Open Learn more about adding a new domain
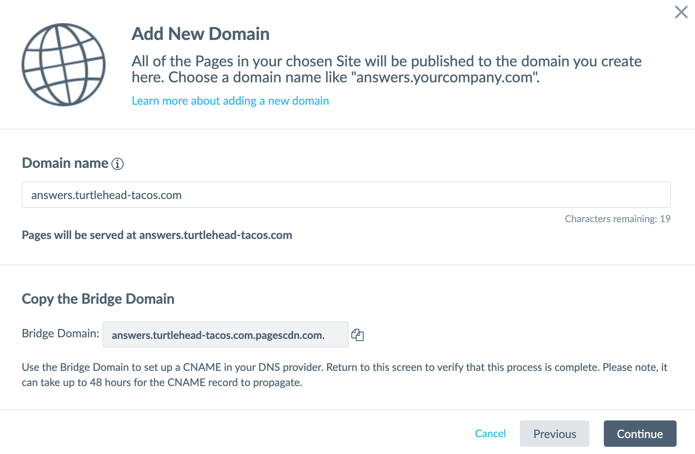The image size is (695, 454). pos(230,101)
